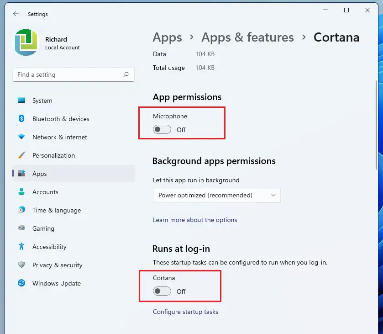Click the Personalization paintbrush icon

point(21,155)
